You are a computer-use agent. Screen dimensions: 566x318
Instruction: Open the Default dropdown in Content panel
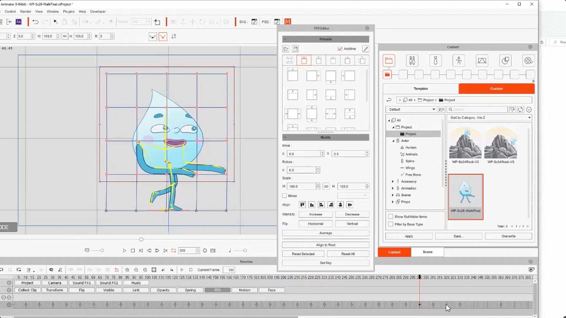click(412, 110)
